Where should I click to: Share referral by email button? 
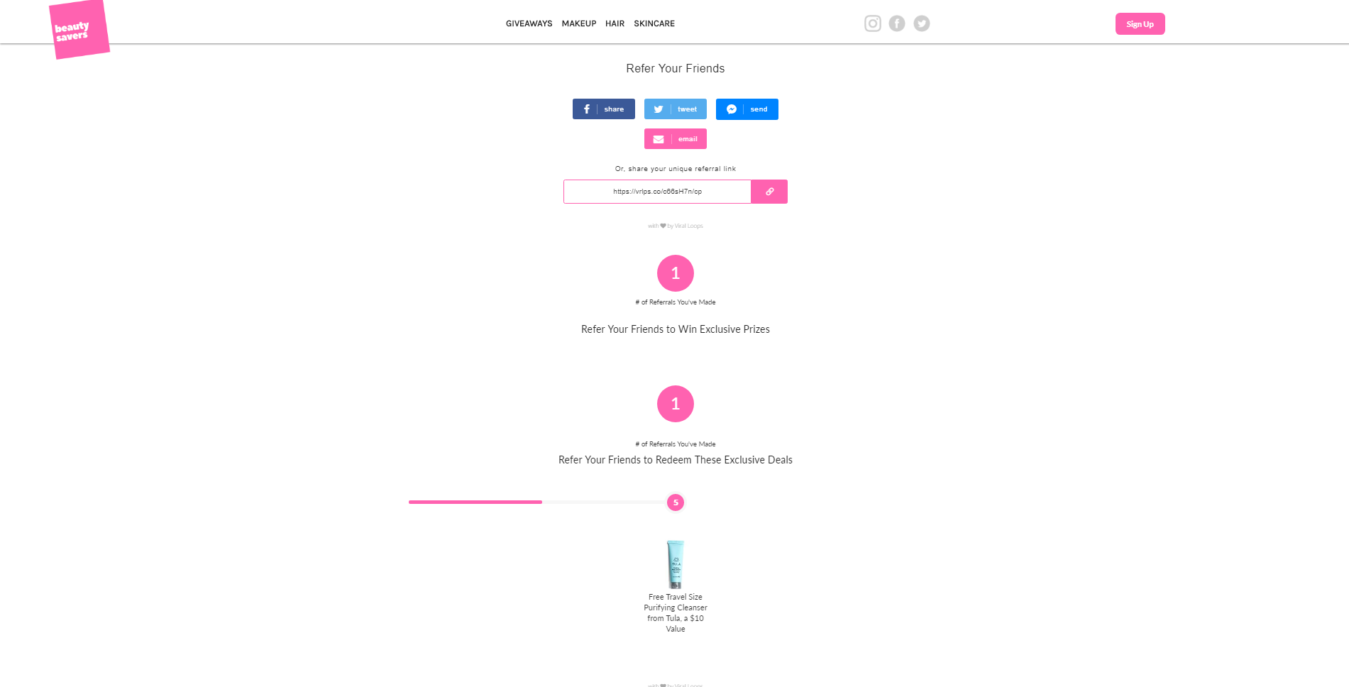676,139
